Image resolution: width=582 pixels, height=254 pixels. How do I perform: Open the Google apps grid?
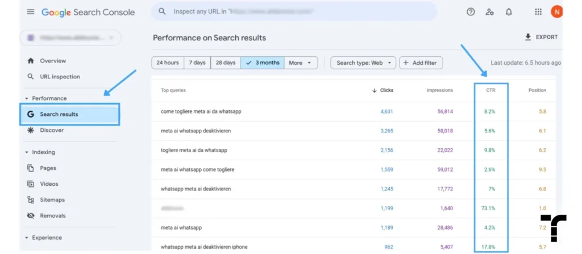(x=538, y=12)
